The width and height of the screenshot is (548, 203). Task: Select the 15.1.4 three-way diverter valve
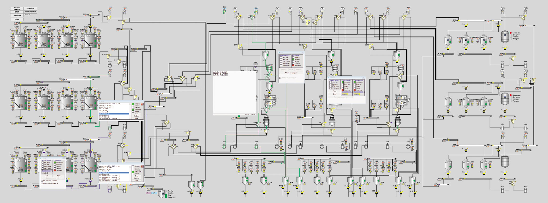[x=109, y=18]
